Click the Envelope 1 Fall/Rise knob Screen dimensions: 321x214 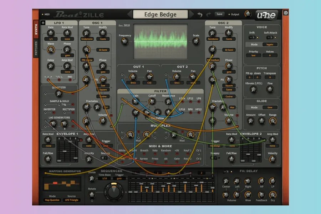[x=48, y=159]
